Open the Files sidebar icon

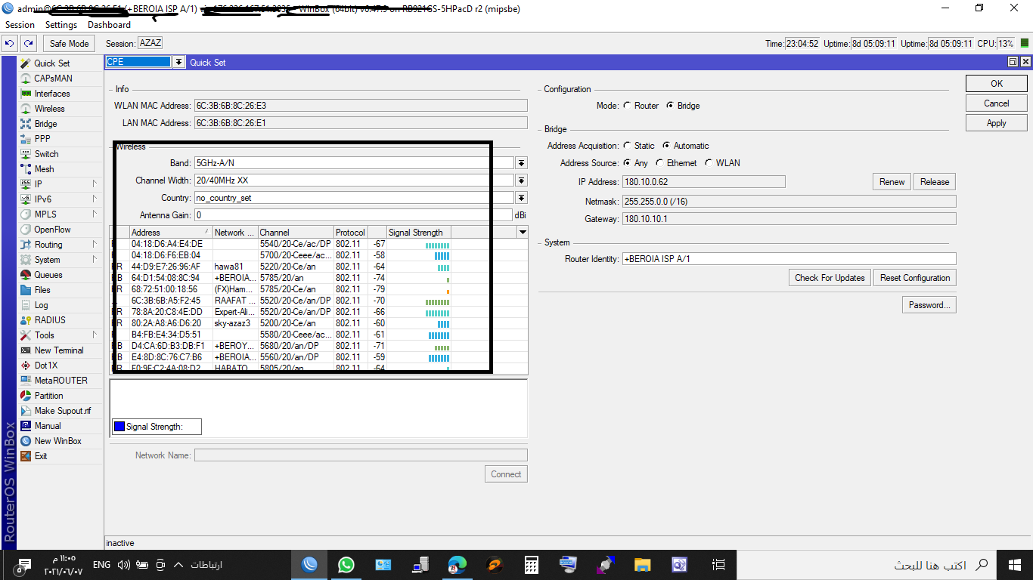[26, 290]
